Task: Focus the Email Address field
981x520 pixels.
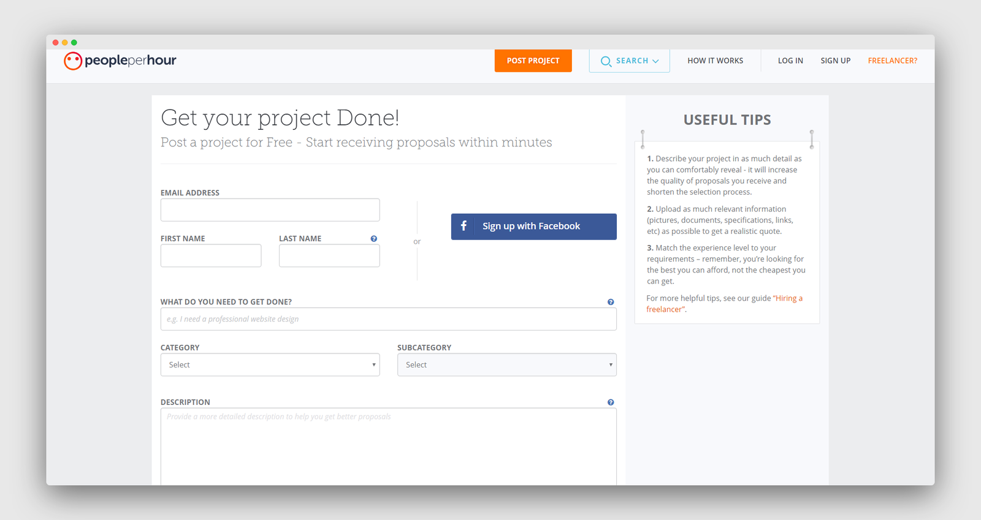Action: [x=270, y=210]
